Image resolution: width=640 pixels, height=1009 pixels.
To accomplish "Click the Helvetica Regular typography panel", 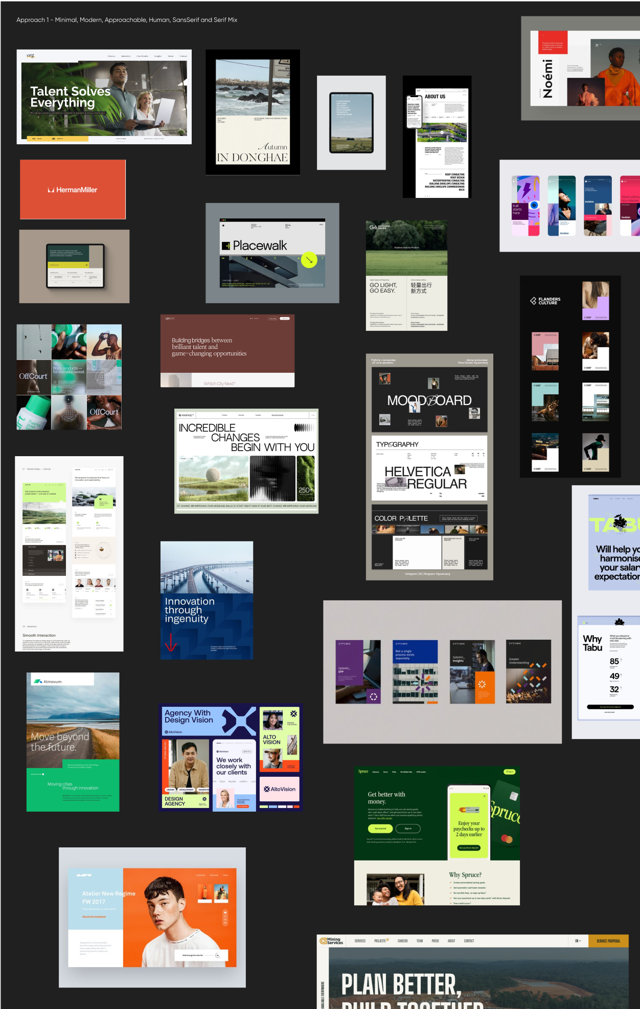I will tap(429, 468).
